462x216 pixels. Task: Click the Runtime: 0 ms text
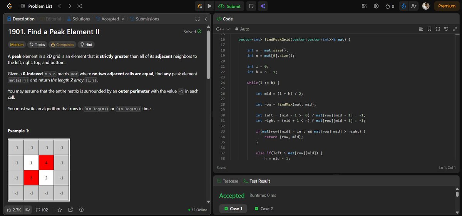pyautogui.click(x=263, y=195)
